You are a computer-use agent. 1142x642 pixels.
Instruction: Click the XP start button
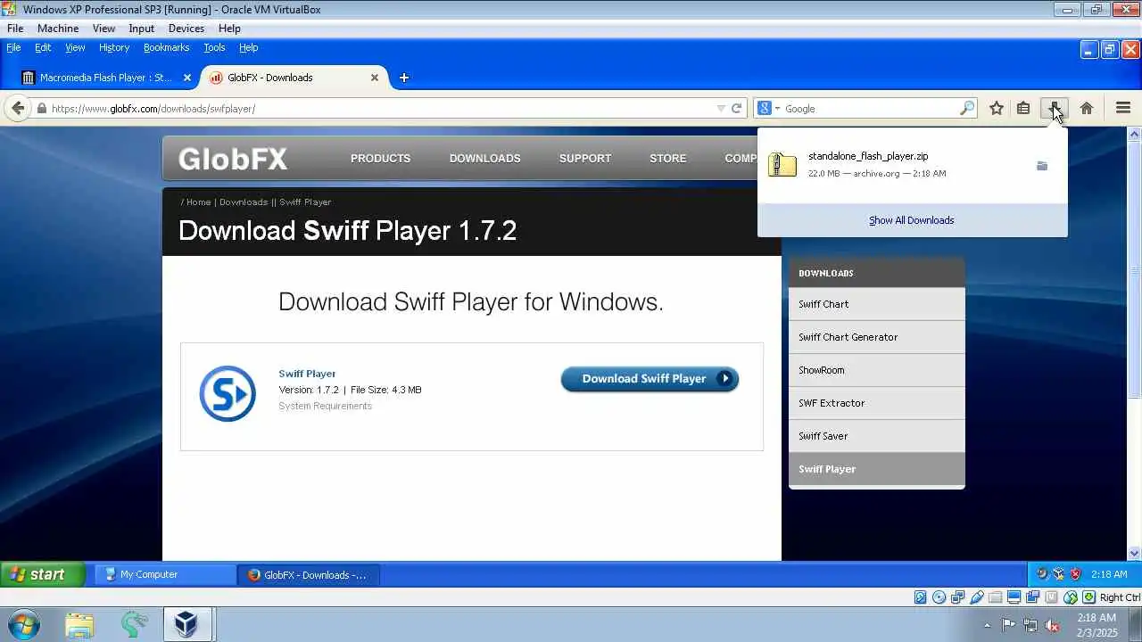tap(43, 574)
